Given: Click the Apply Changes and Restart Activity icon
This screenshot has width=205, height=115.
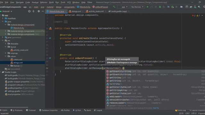Looking at the screenshot, I should [152, 7].
